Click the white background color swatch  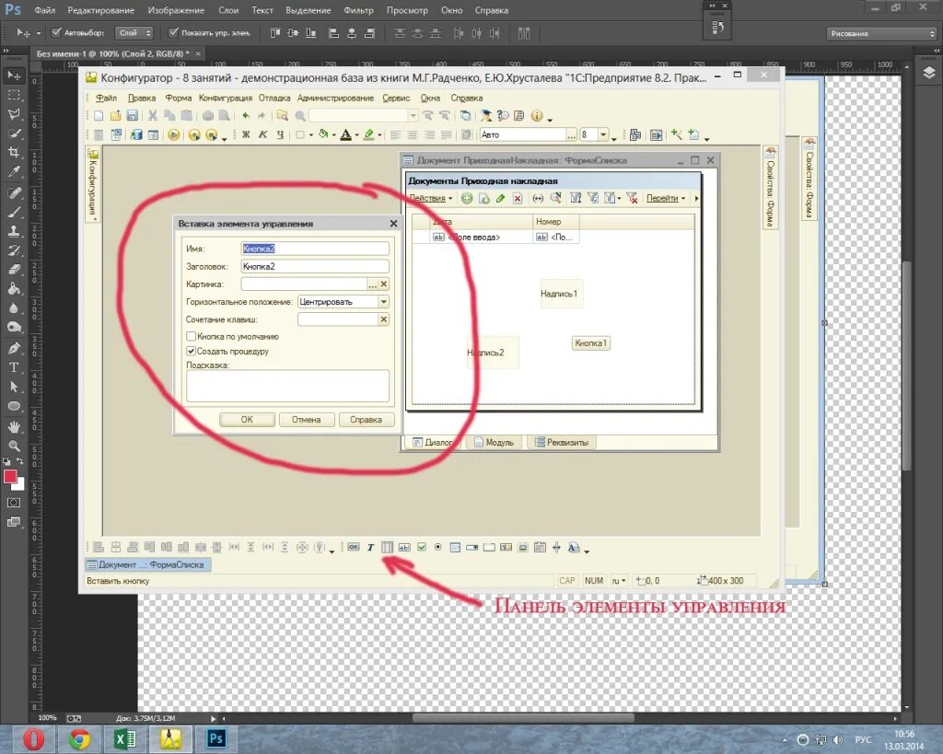[x=20, y=484]
